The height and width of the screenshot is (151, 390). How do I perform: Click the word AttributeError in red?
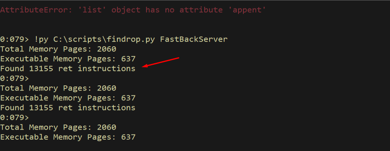point(34,10)
